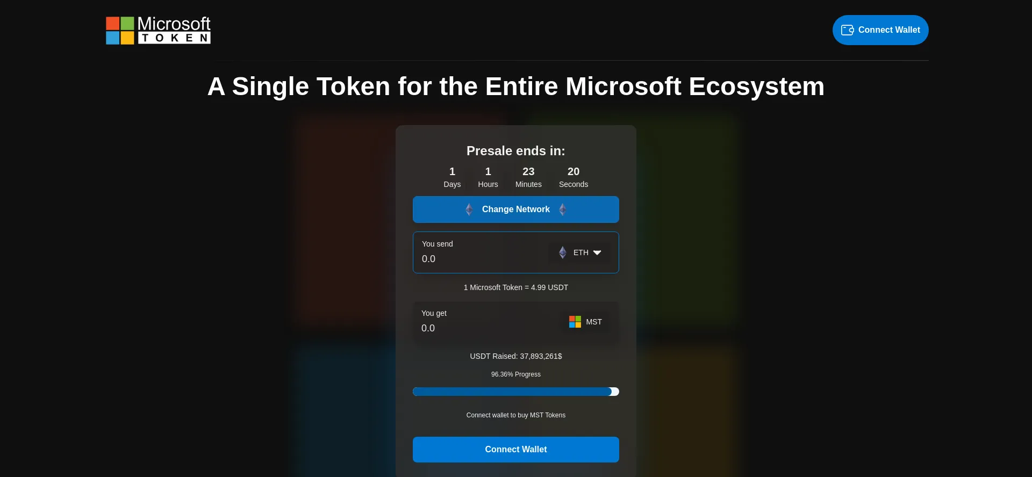Screen dimensions: 1032x477
Task: Click the Microsoft squares icon beside MST label
Action: 575,321
